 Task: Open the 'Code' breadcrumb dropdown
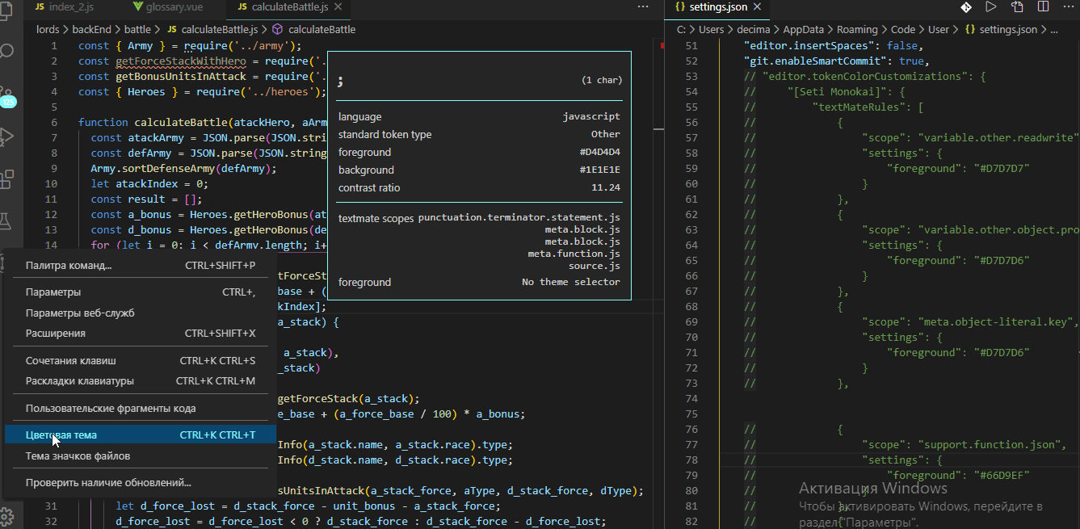click(903, 29)
